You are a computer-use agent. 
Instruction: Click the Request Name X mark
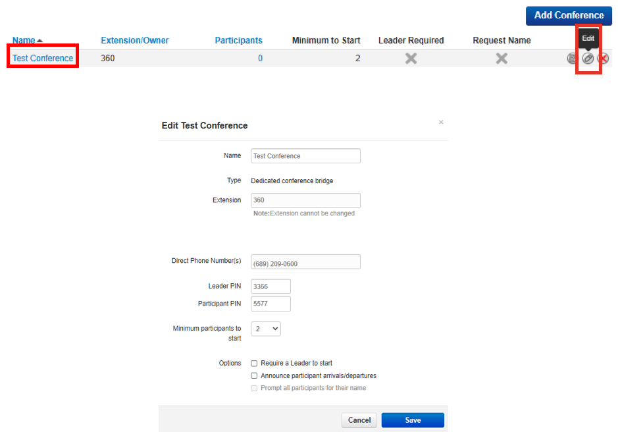(x=502, y=59)
